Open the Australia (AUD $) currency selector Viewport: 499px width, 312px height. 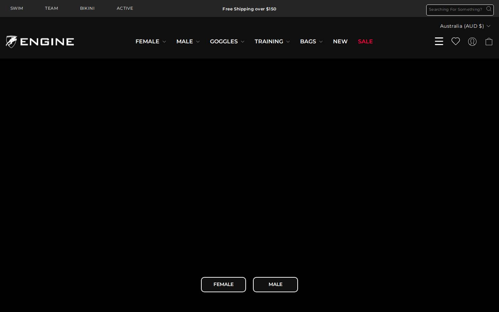pyautogui.click(x=465, y=26)
